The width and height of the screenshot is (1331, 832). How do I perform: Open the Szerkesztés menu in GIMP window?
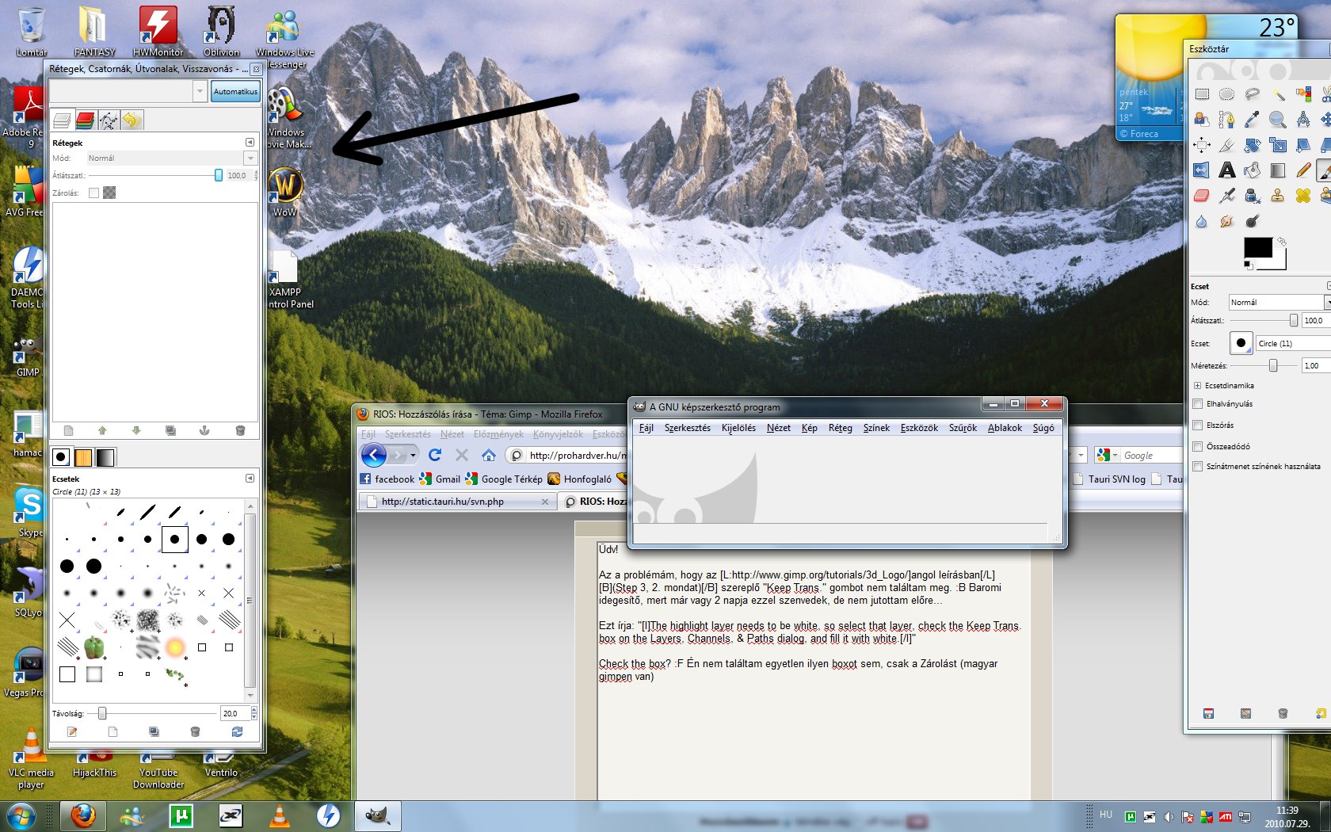(x=688, y=428)
